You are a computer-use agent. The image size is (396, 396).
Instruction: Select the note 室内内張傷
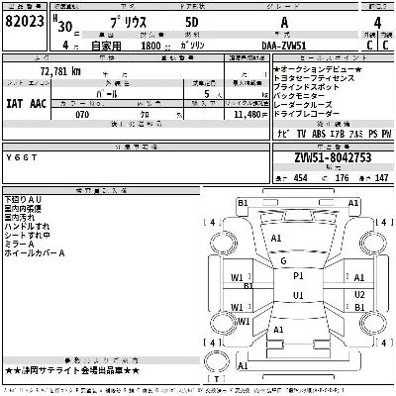[23, 209]
